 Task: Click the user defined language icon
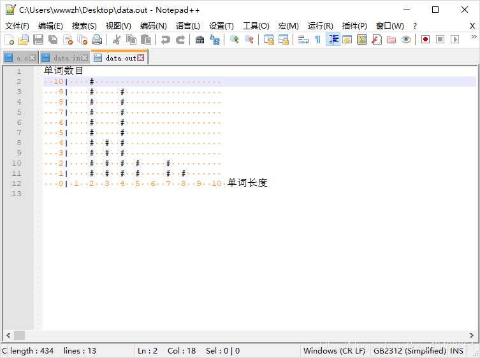pyautogui.click(x=347, y=39)
